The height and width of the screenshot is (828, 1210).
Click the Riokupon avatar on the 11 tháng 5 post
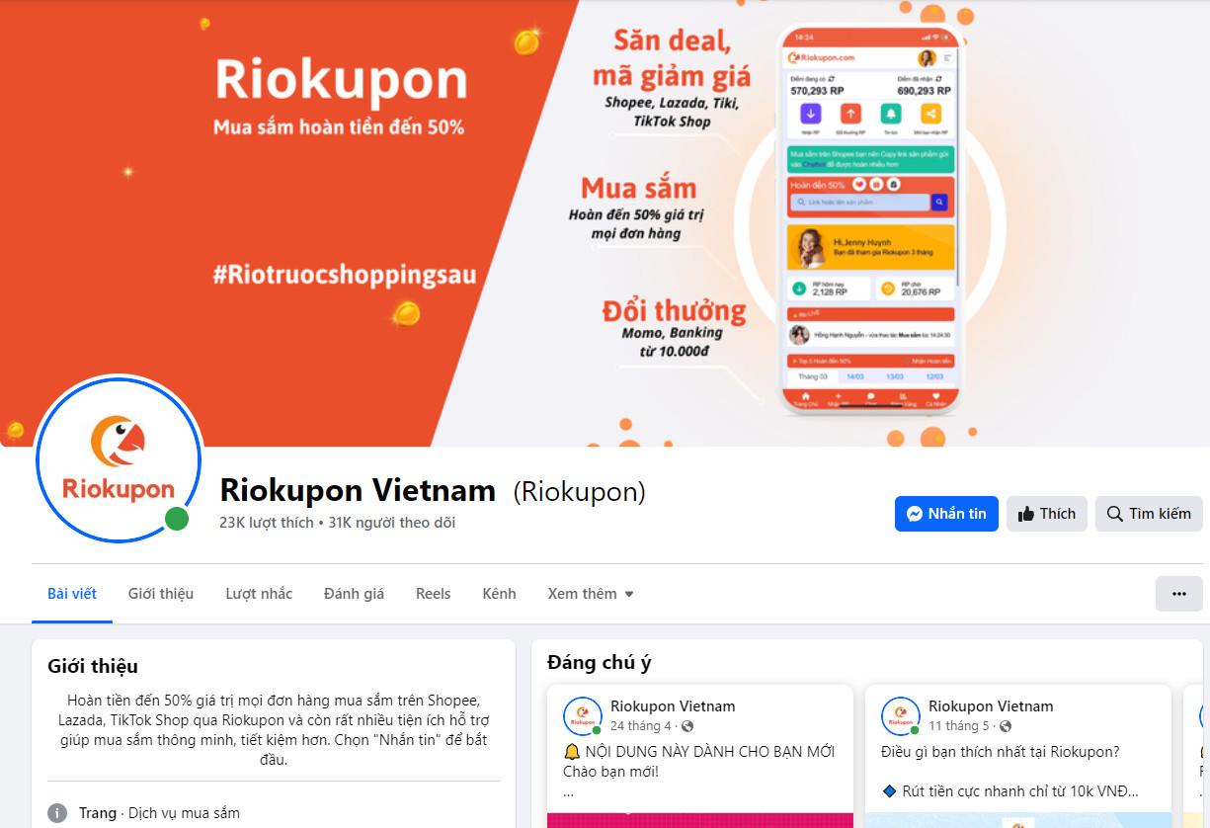tap(901, 716)
